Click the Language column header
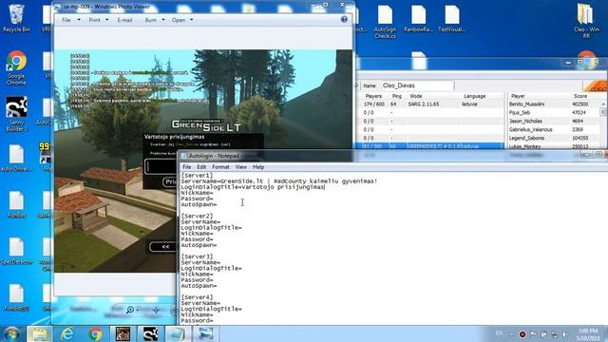This screenshot has height=342, width=608. [475, 96]
